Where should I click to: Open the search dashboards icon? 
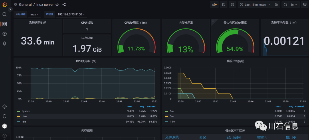5,14
